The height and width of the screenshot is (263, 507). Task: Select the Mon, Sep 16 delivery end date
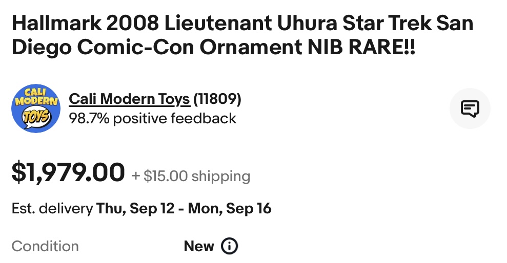click(229, 209)
